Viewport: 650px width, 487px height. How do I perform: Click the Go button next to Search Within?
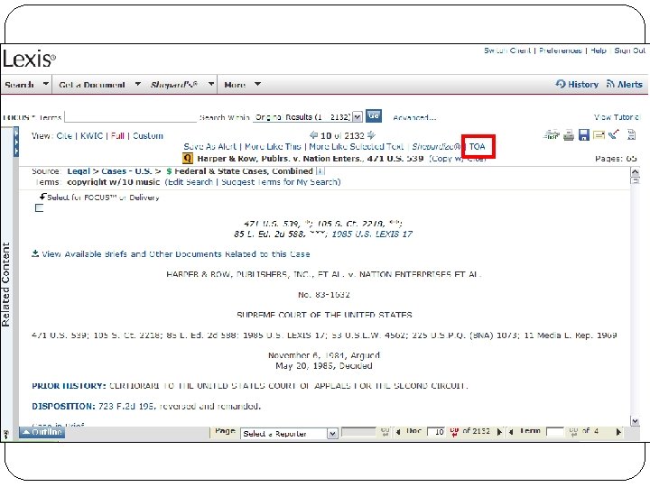pyautogui.click(x=374, y=116)
